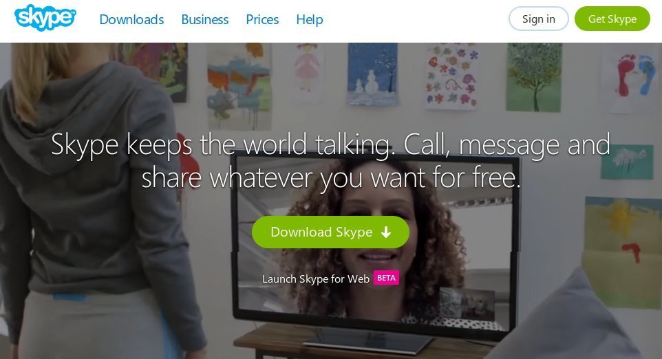Launch Skype for Web link
The image size is (662, 359).
[x=316, y=279]
